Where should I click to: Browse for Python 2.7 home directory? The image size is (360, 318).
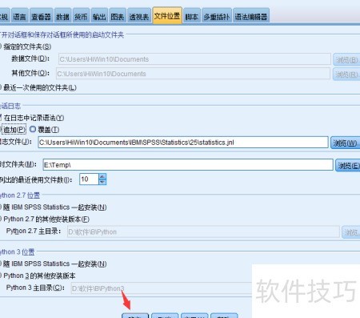[351, 232]
